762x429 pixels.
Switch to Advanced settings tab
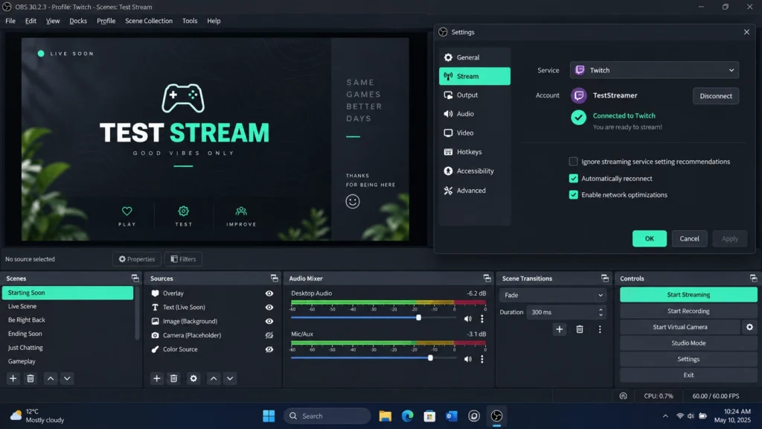[475, 190]
